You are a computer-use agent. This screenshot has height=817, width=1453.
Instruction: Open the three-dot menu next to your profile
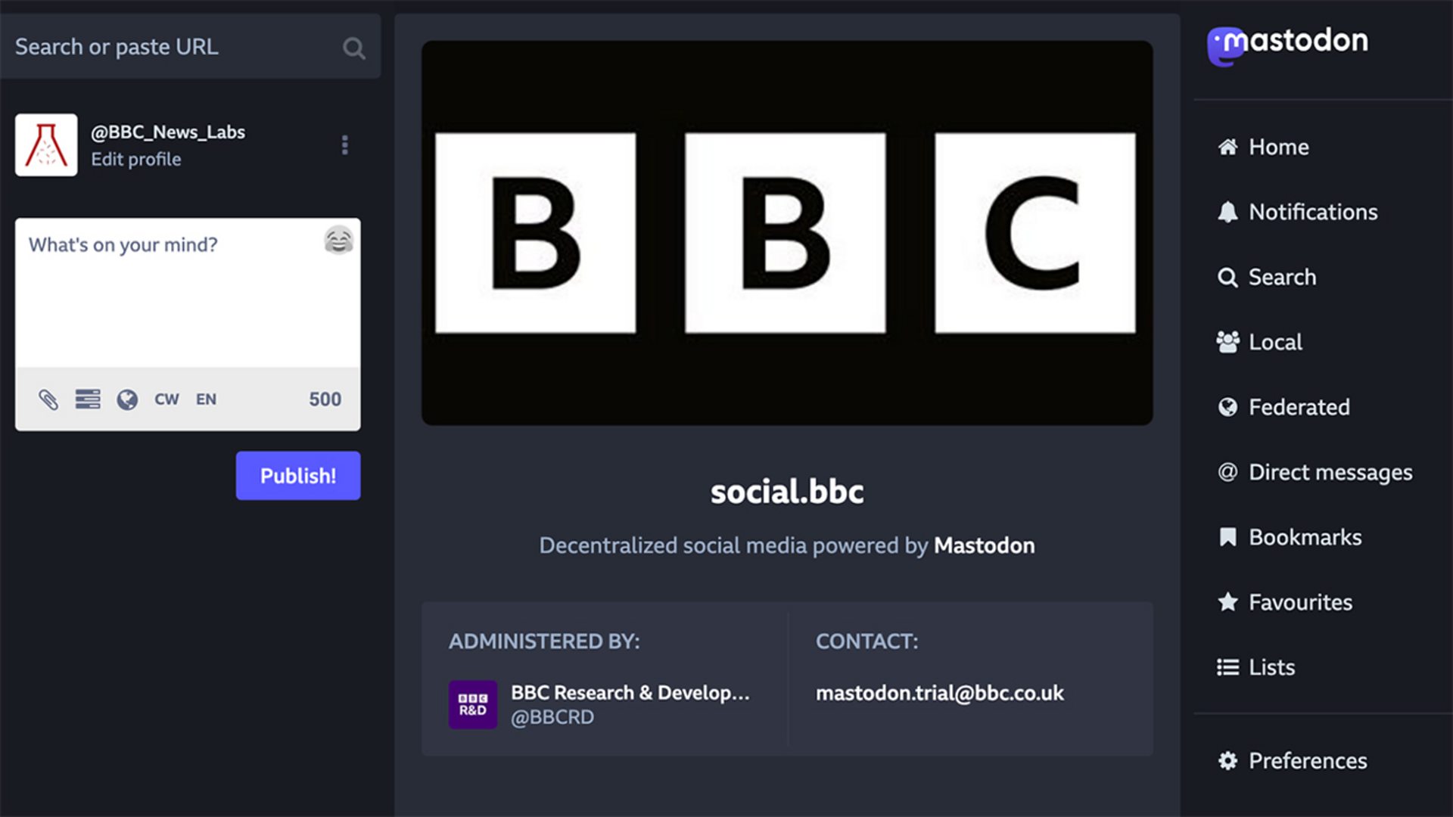345,144
